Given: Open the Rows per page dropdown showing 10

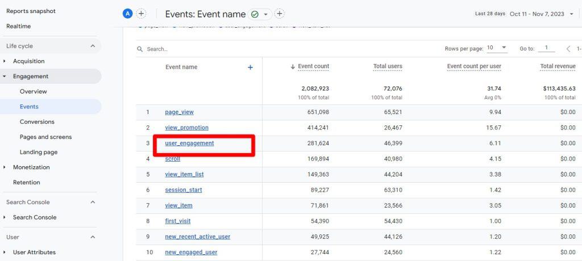Looking at the screenshot, I should tap(497, 48).
